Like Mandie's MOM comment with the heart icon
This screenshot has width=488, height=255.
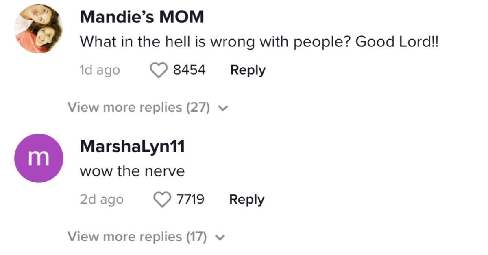(159, 70)
